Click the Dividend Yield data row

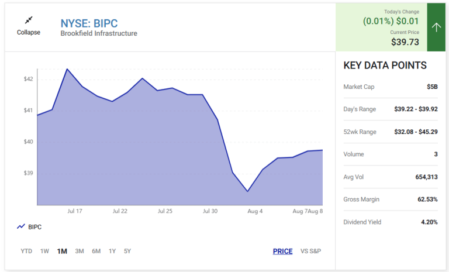click(x=391, y=222)
